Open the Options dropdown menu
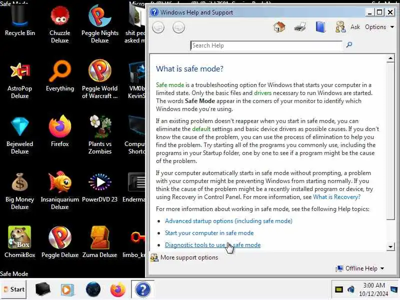The image size is (400, 300). (x=379, y=27)
